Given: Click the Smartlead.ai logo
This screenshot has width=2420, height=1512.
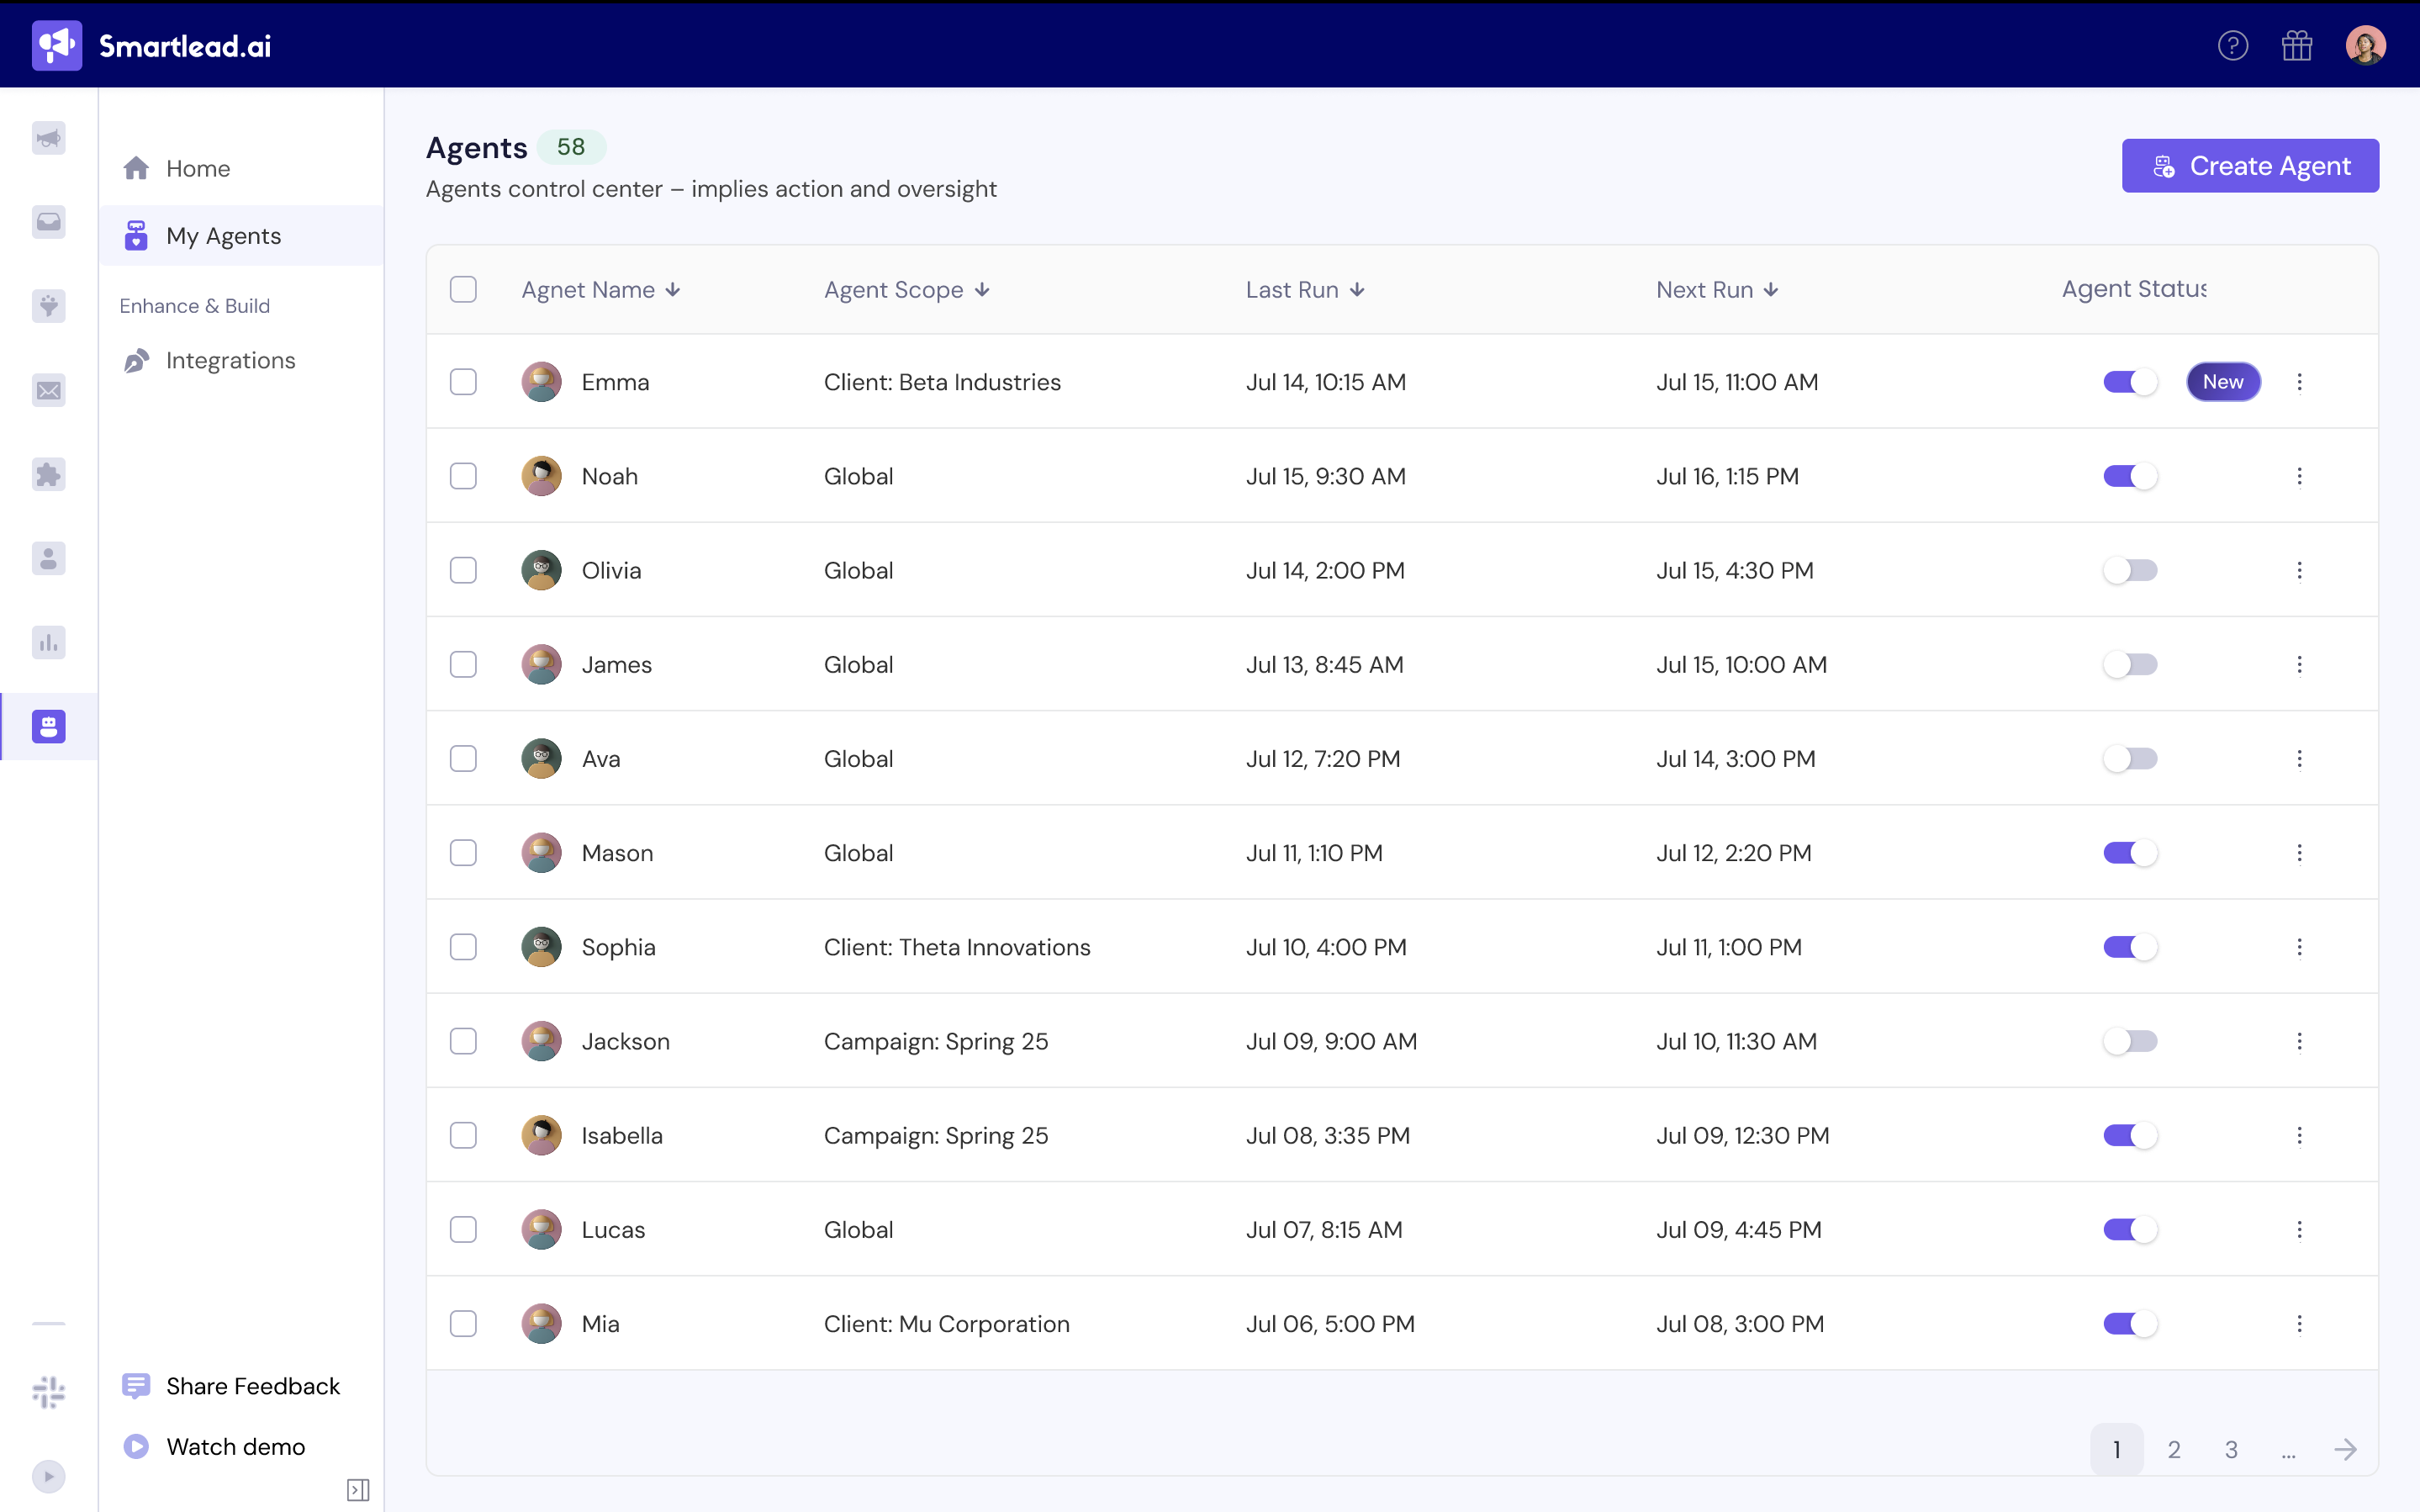Looking at the screenshot, I should coord(151,46).
